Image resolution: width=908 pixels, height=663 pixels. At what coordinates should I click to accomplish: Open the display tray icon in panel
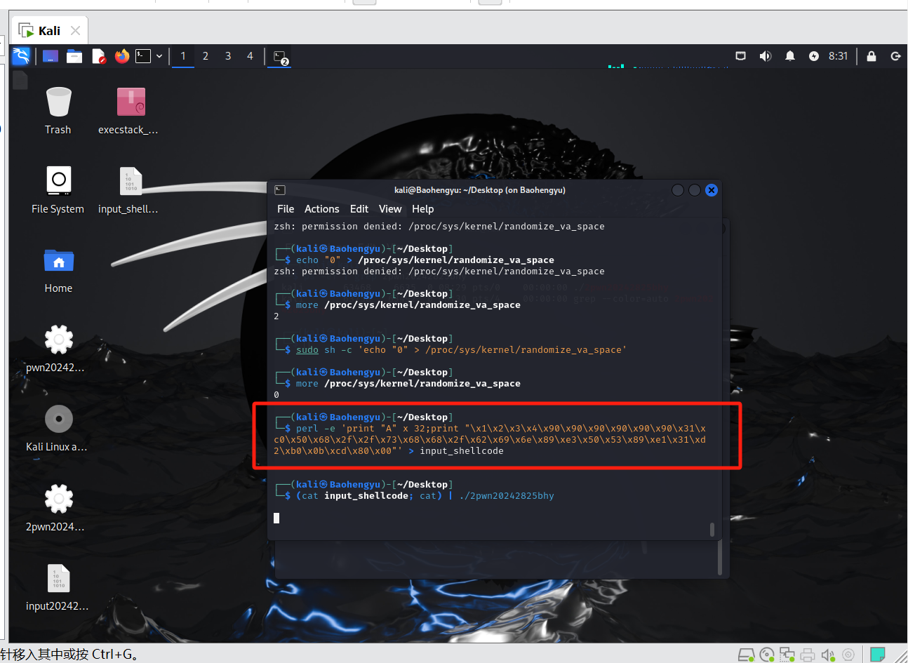click(740, 56)
